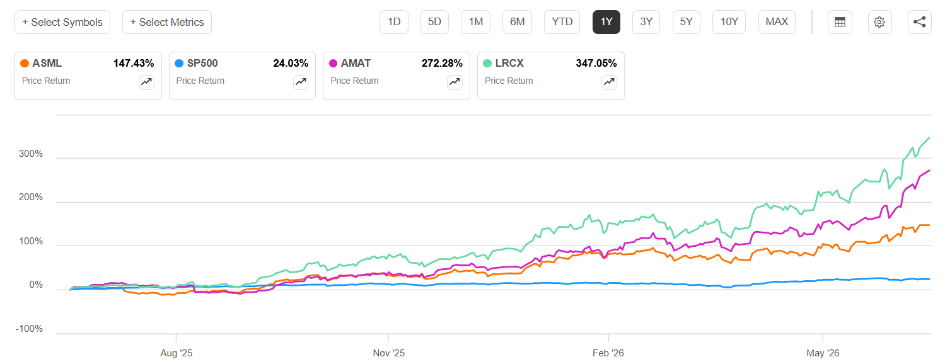The width and height of the screenshot is (945, 362).
Task: Click the 147.43% ASML return value
Action: (134, 63)
